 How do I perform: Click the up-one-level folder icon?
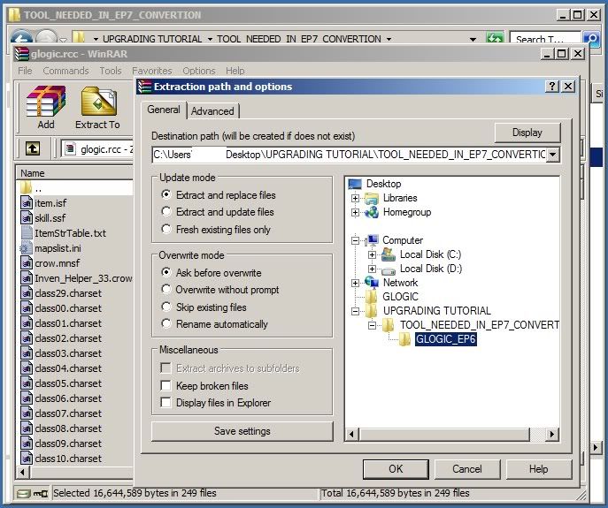point(33,149)
